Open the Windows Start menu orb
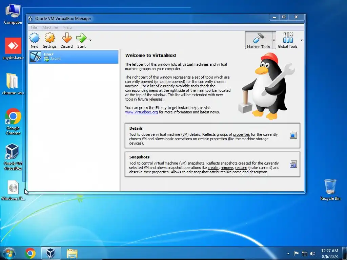 coord(9,253)
